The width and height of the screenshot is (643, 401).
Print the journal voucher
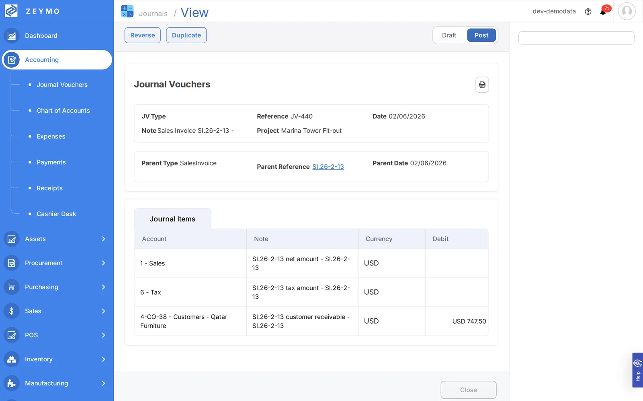[x=482, y=85]
